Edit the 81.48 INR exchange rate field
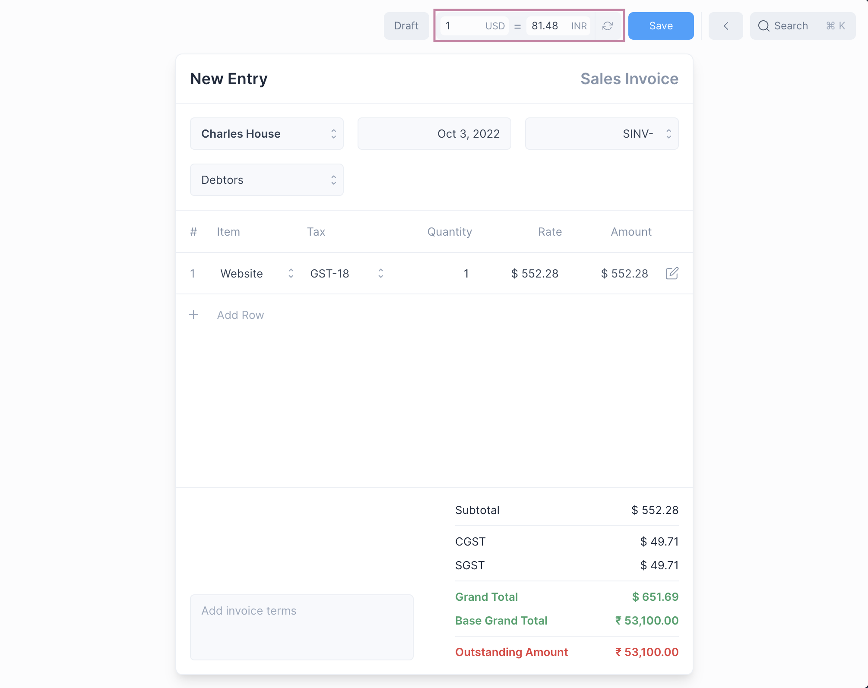Screen dimensions: 868x688 [x=546, y=26]
